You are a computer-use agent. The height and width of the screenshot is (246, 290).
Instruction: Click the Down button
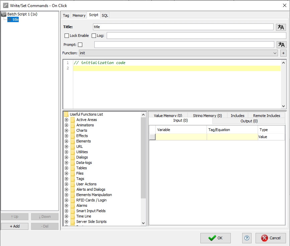[45, 217]
